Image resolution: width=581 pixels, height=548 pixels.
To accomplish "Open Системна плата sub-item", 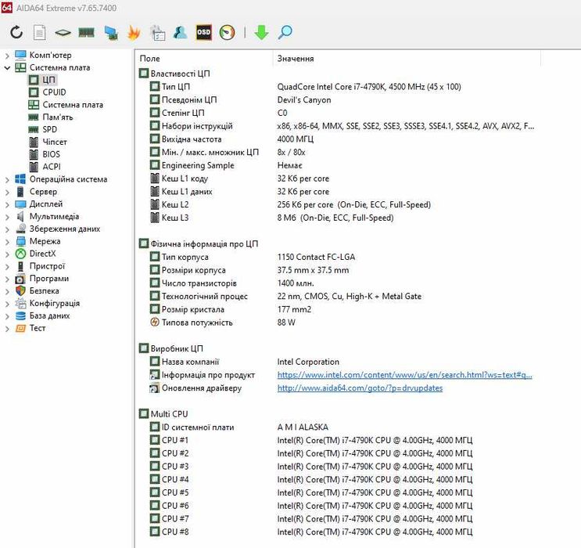I will point(66,105).
